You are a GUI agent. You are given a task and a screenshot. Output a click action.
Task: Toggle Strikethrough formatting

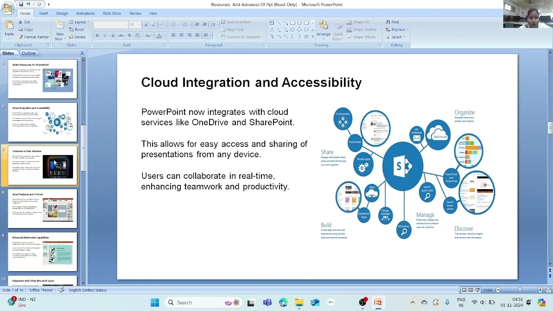tap(121, 35)
